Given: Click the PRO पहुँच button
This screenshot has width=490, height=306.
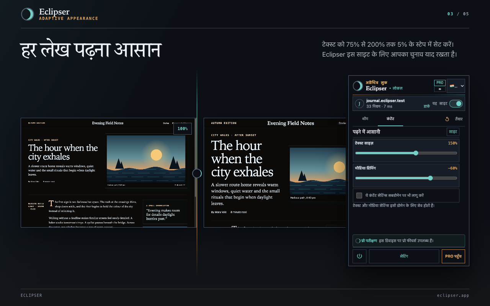Looking at the screenshot, I should coord(453,256).
